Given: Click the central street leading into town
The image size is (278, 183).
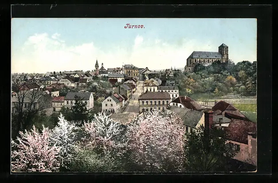Looking at the screenshot, I should point(133,103).
